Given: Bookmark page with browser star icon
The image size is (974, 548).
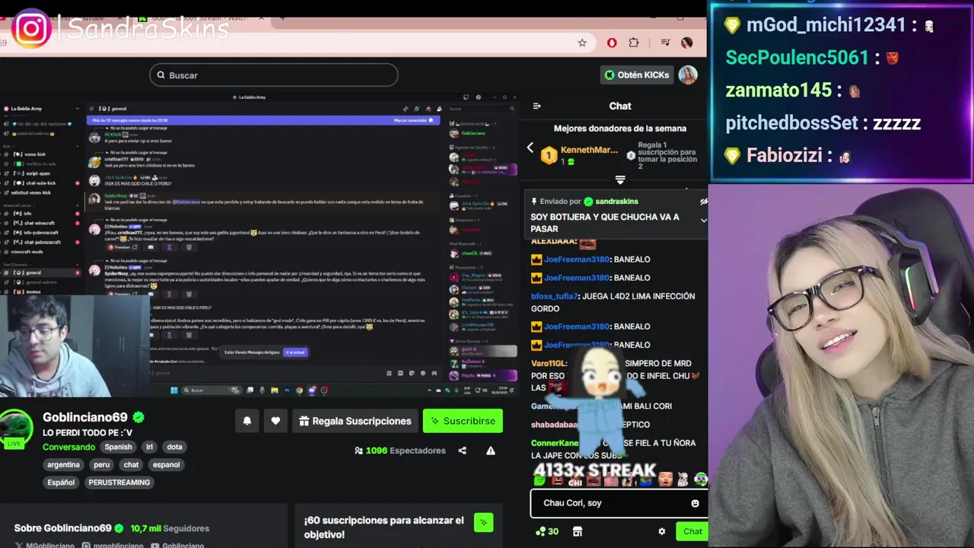Looking at the screenshot, I should tap(582, 43).
